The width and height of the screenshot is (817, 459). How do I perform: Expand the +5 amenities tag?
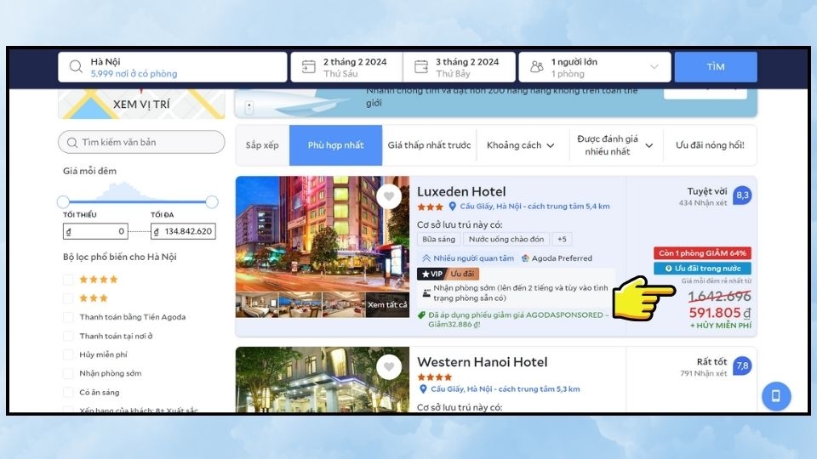pyautogui.click(x=562, y=239)
